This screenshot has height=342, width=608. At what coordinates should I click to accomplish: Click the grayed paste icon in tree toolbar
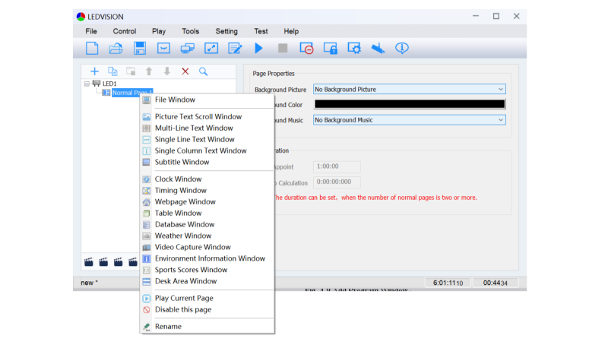tap(131, 71)
